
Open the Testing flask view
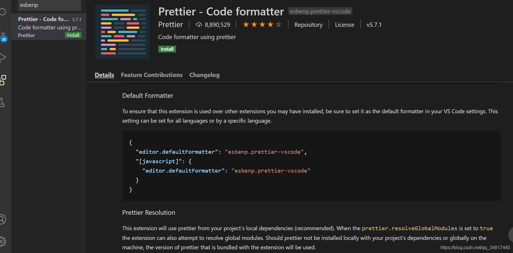click(x=2, y=102)
